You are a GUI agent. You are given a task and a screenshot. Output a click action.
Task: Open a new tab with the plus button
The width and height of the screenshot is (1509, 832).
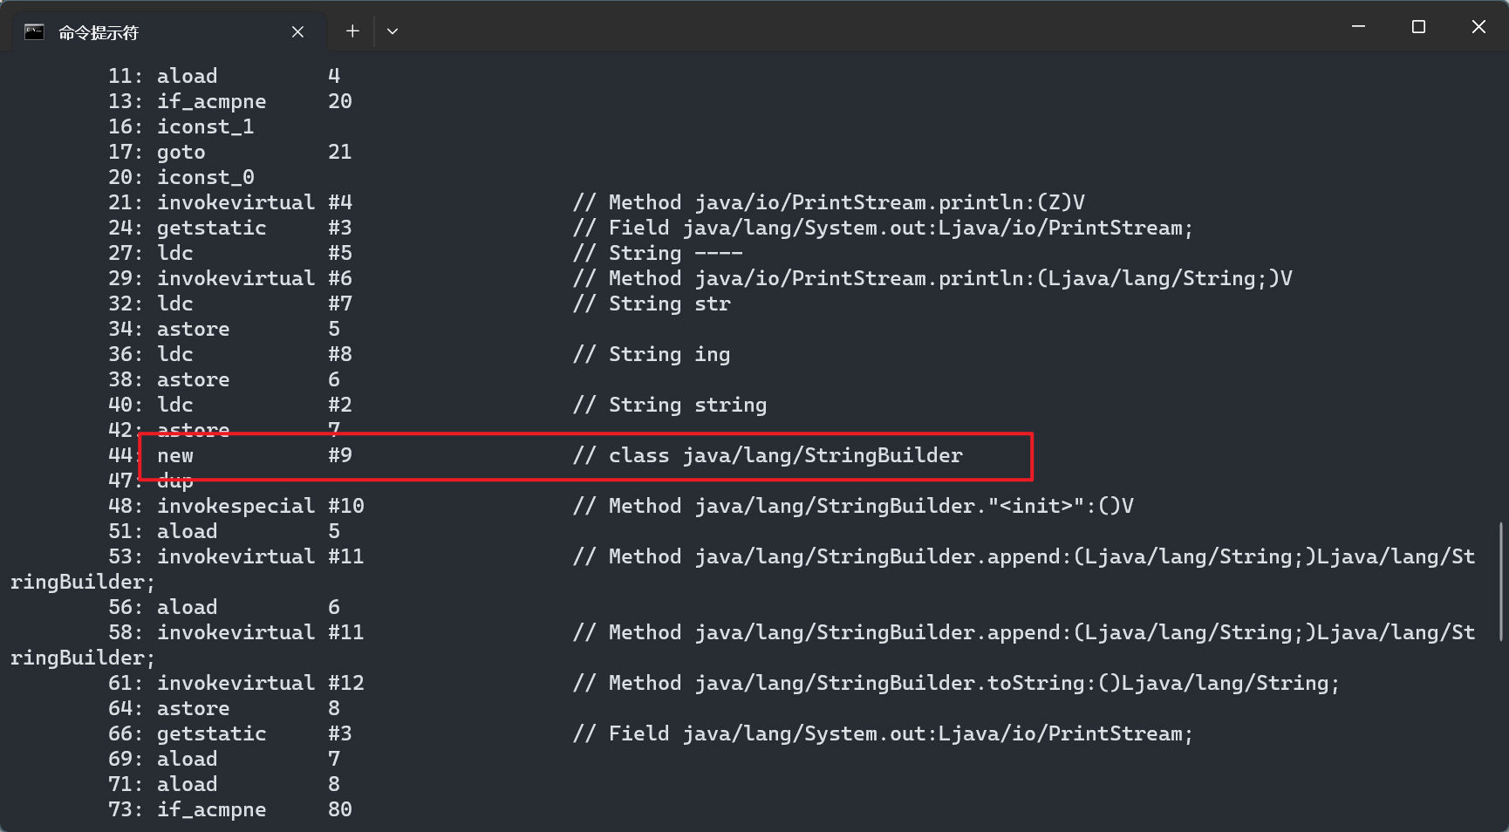point(352,31)
